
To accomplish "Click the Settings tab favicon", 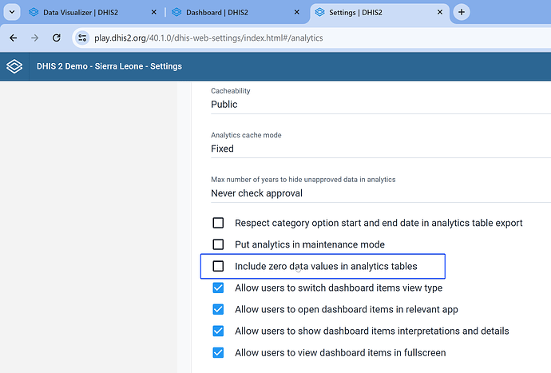I will (x=319, y=12).
